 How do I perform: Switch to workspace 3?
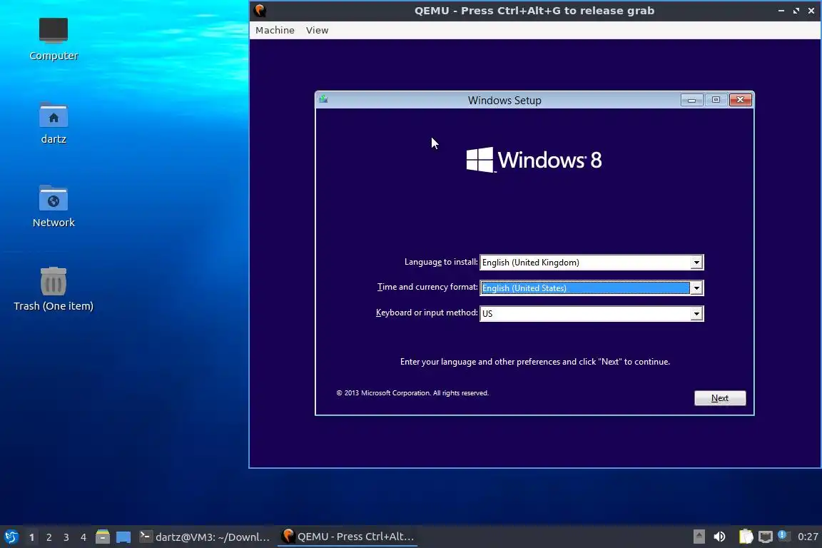[x=66, y=537]
